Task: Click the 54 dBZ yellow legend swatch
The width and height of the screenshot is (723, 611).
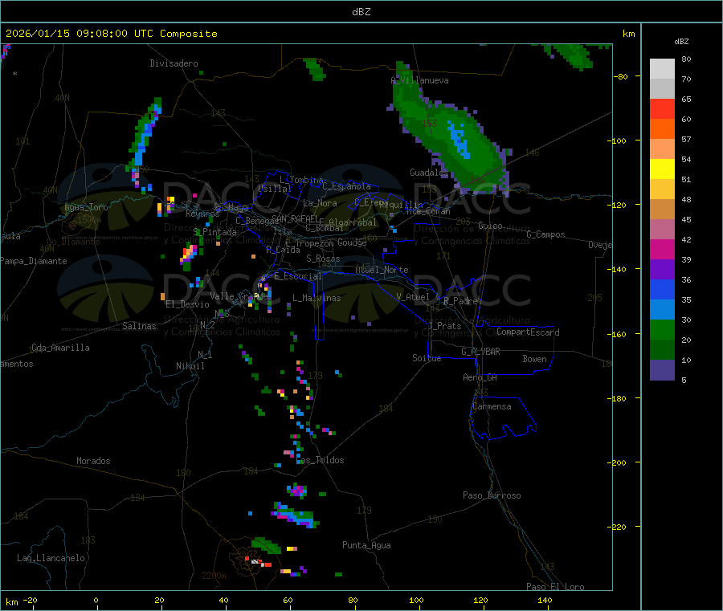Action: pyautogui.click(x=662, y=169)
